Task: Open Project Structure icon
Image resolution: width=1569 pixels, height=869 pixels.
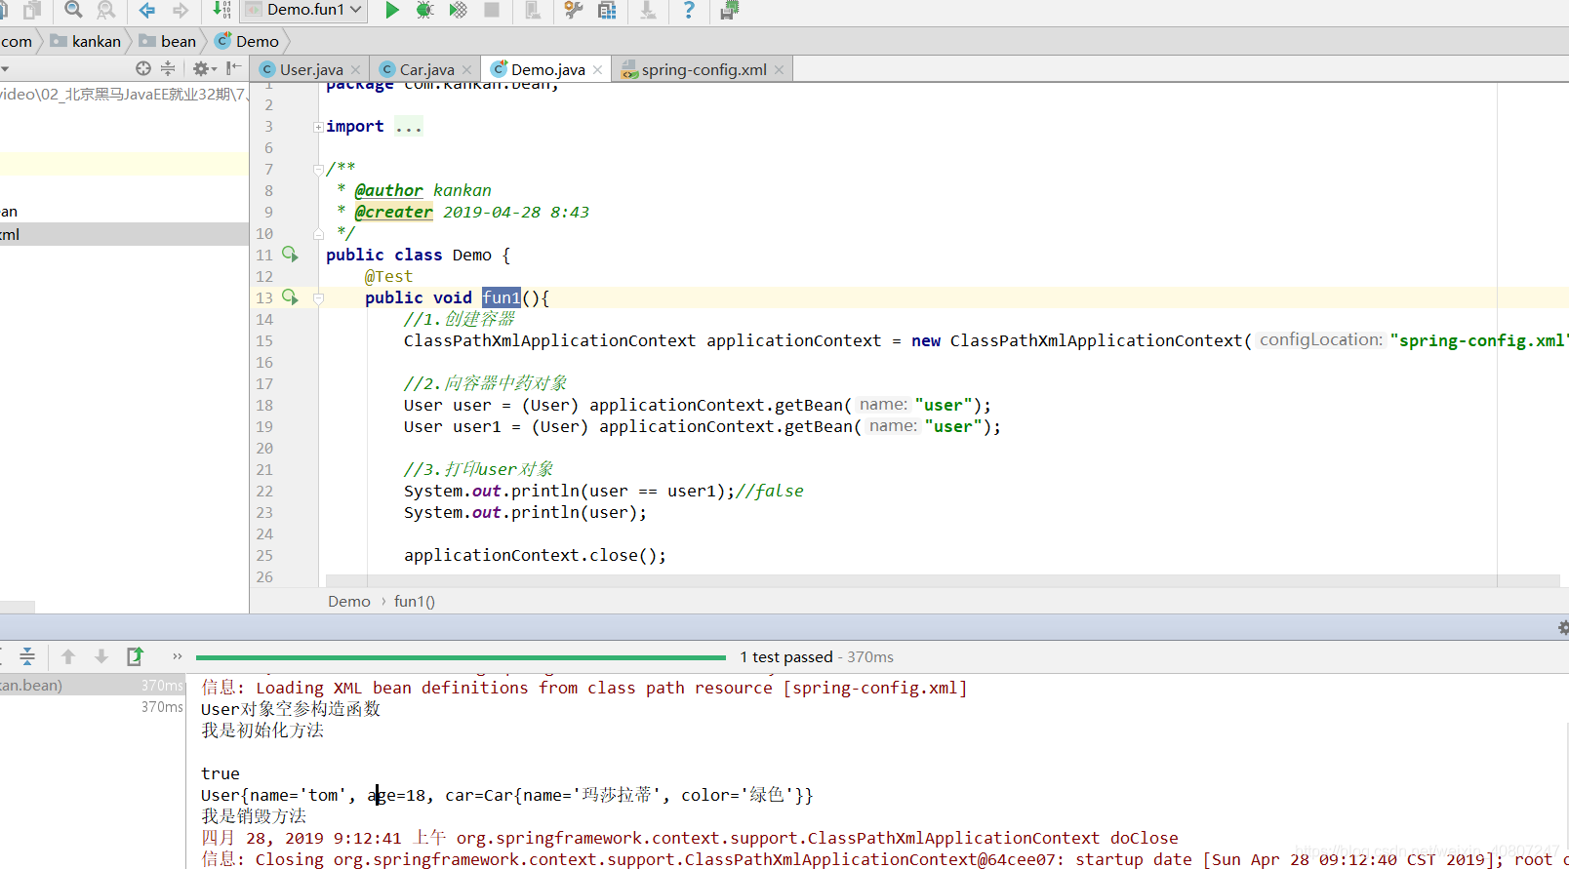Action: coord(607,10)
